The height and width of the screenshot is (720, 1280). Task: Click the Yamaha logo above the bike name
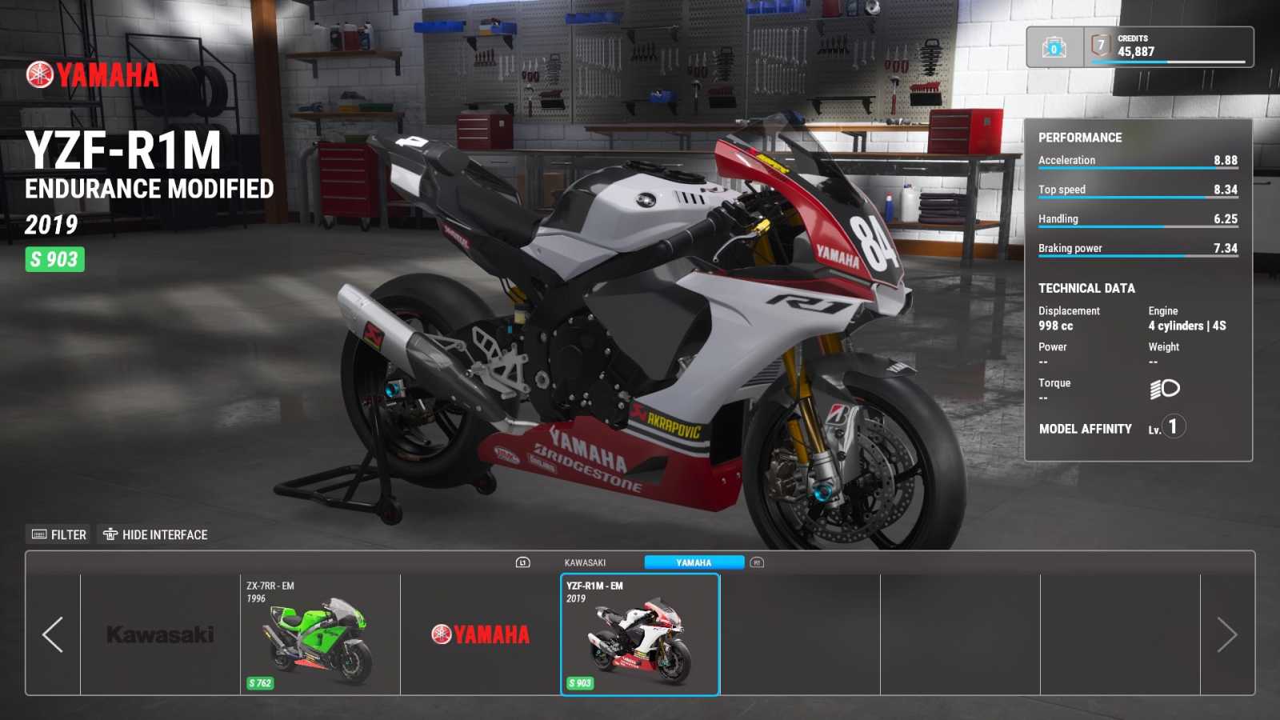(x=93, y=75)
